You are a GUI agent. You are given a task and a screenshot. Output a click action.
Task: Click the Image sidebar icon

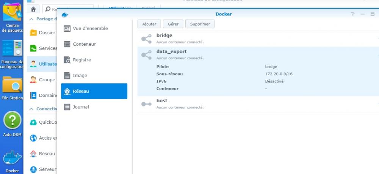pyautogui.click(x=67, y=76)
